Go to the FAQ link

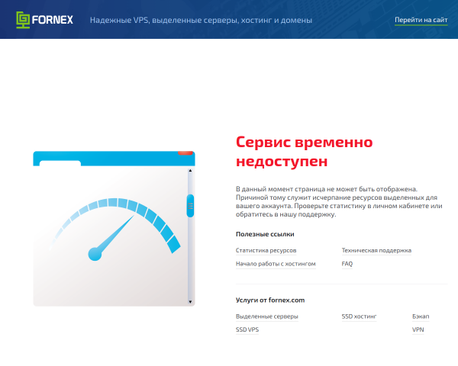click(347, 264)
